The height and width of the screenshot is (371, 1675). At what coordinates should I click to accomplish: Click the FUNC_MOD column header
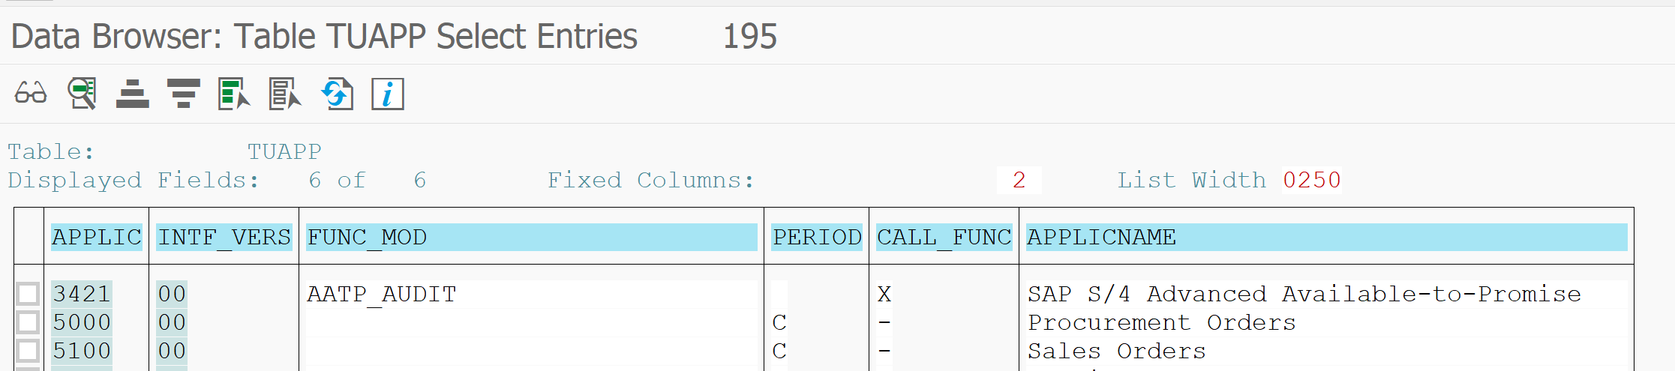click(532, 237)
